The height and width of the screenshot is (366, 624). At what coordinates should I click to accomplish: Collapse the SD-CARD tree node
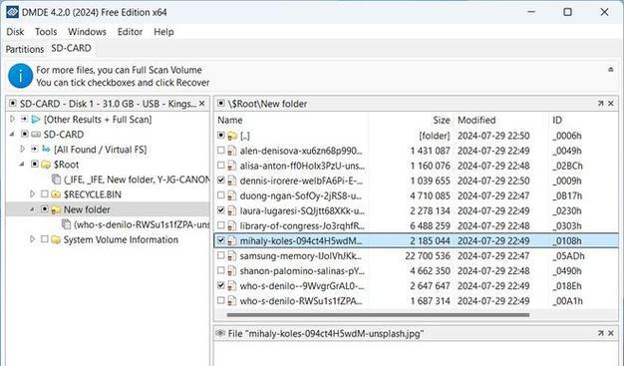[x=12, y=135]
